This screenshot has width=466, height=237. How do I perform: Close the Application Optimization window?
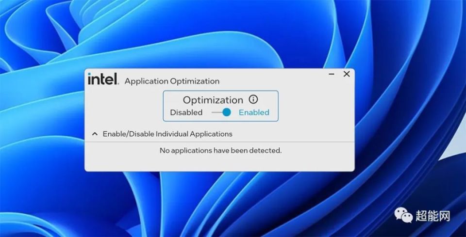pyautogui.click(x=347, y=74)
